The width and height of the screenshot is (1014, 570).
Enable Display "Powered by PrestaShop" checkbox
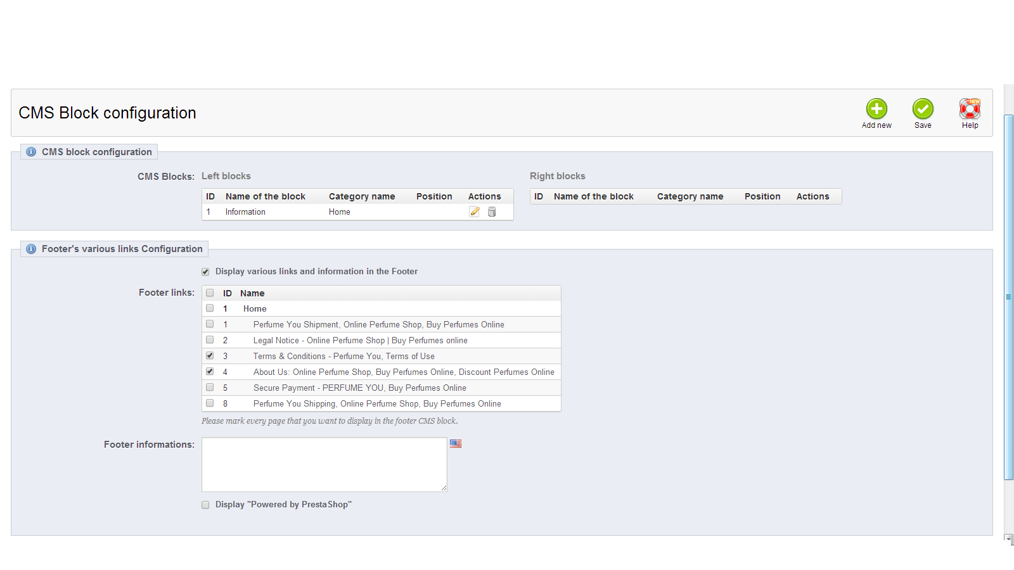pos(205,505)
